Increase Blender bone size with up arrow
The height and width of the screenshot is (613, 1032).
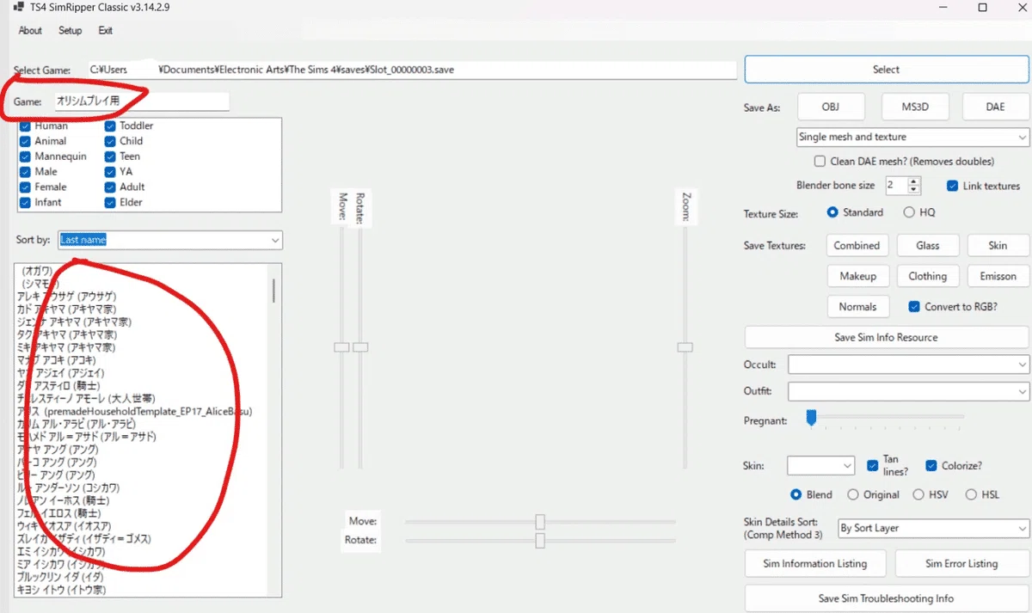point(914,181)
